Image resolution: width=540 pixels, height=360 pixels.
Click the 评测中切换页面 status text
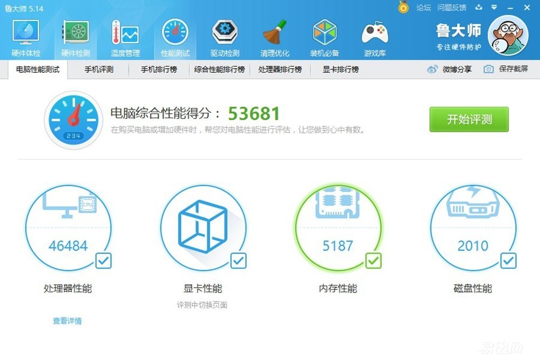tap(202, 305)
